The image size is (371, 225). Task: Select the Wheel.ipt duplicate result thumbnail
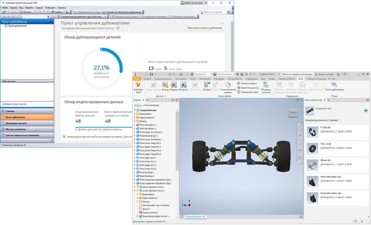coord(312,165)
